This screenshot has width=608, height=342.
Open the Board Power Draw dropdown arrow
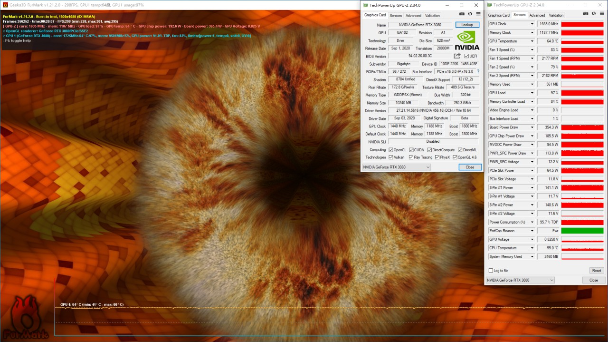(532, 127)
